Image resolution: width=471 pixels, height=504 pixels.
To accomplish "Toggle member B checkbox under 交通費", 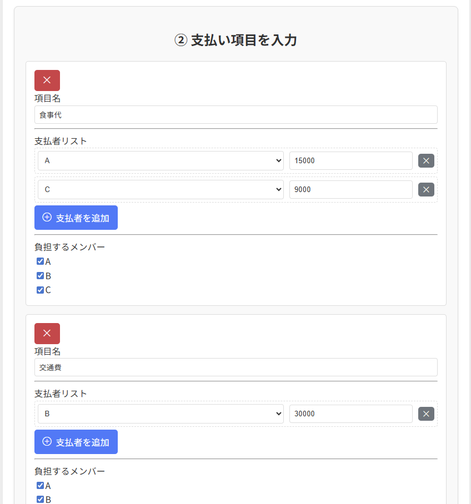I will [40, 500].
